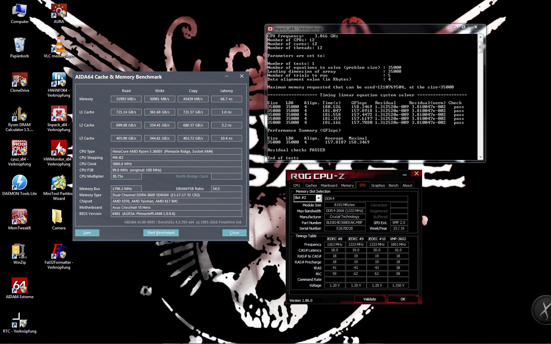Open Ryzen DRAM Calculator icon

(x=20, y=119)
